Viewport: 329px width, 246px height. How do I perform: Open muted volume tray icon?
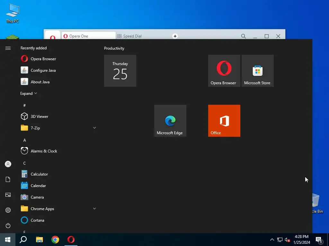click(x=287, y=240)
